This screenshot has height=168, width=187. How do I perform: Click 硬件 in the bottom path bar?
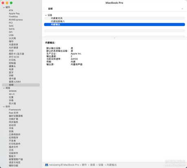click(84, 165)
